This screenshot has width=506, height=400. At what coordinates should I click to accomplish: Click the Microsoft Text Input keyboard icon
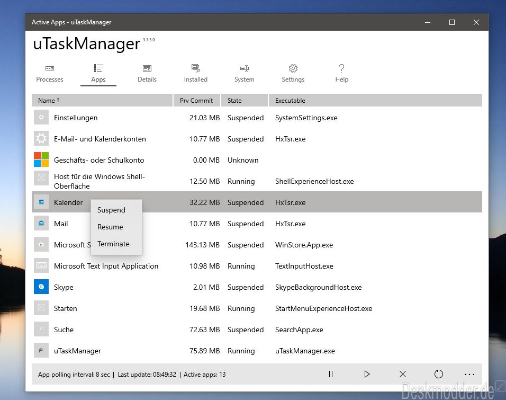[41, 265]
